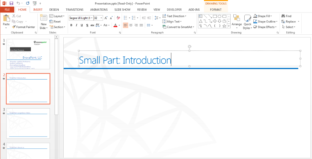This screenshot has height=159, width=312.
Task: Open the Arrange dropdown
Action: (x=237, y=22)
